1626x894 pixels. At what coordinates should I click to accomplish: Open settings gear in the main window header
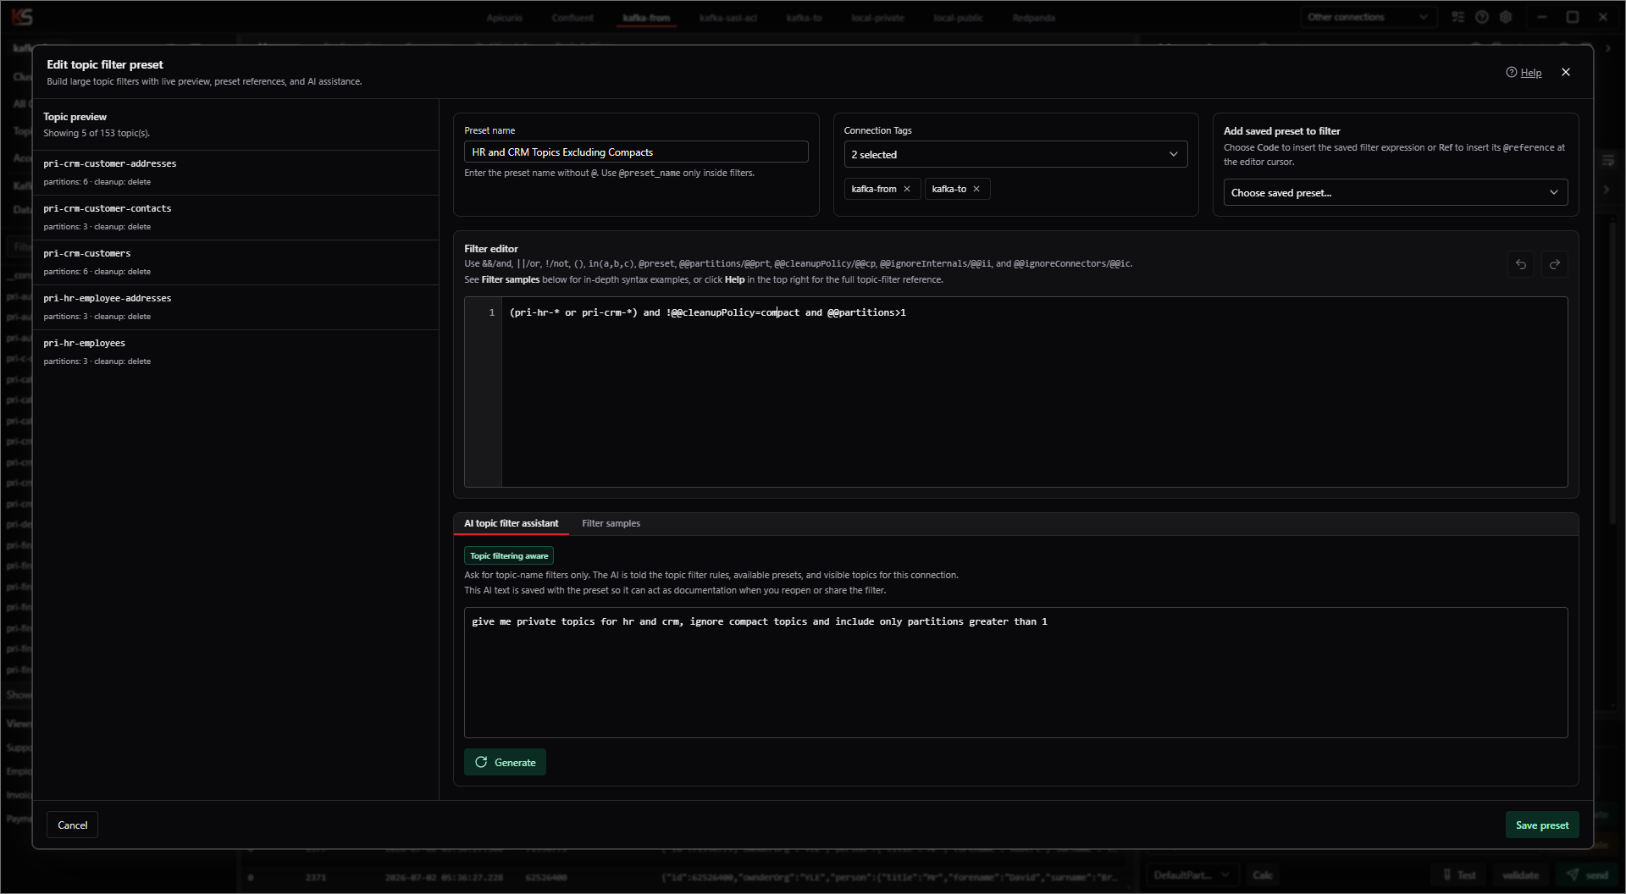point(1506,17)
